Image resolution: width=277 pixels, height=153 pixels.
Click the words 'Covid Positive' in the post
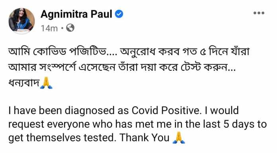coord(166,110)
